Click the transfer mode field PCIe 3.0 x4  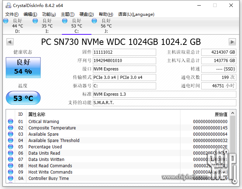pyautogui.click(x=125, y=77)
